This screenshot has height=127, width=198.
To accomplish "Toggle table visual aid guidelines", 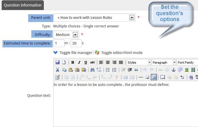I will 154,77.
